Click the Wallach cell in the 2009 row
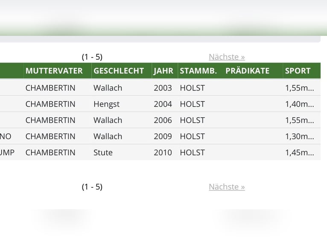 (108, 137)
